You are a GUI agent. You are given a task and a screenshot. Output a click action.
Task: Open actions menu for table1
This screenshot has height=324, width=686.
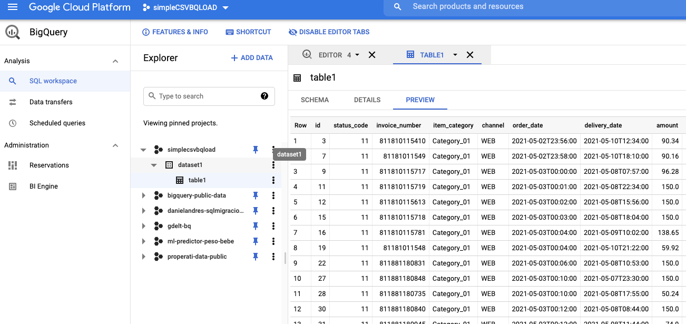pos(273,180)
